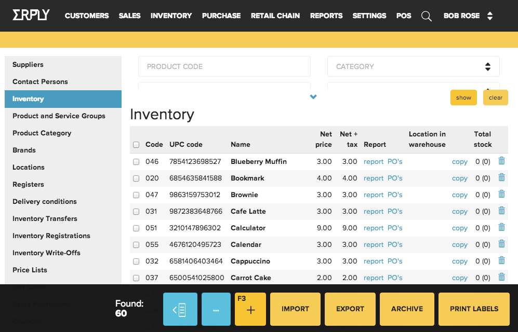Image resolution: width=518 pixels, height=332 pixels.
Task: Select the Cafe Latte row checkbox
Action: tap(136, 212)
